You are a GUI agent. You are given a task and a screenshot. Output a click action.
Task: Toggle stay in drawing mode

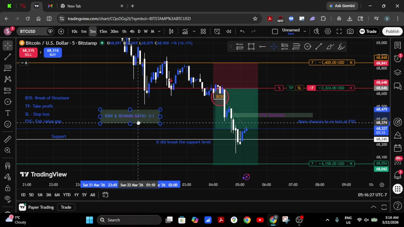[8, 177]
